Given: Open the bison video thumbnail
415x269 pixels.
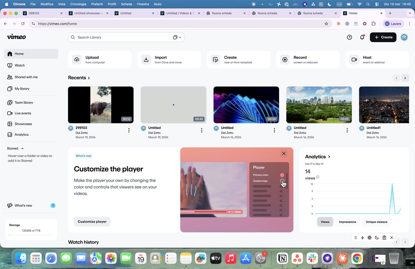Looking at the screenshot, I should coord(101,105).
